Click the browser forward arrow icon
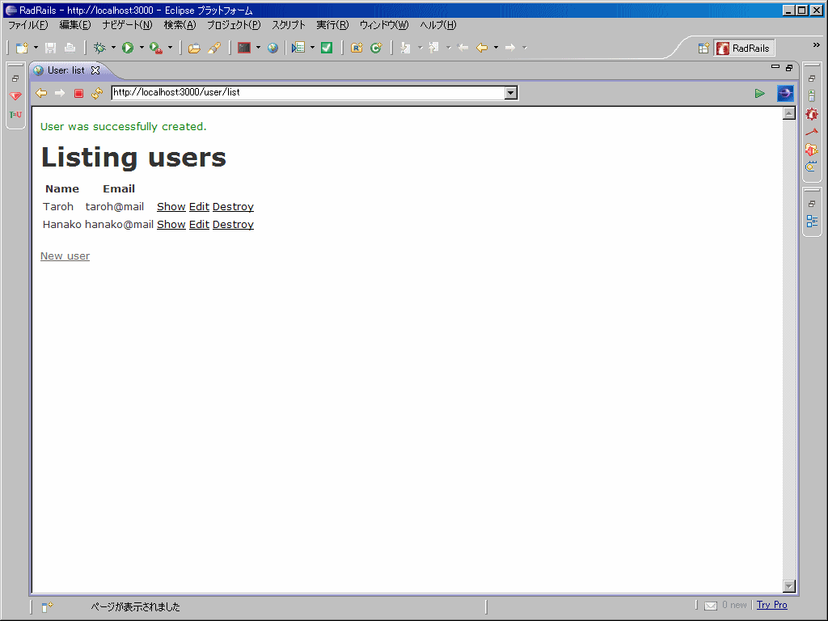Image resolution: width=828 pixels, height=621 pixels. click(60, 93)
